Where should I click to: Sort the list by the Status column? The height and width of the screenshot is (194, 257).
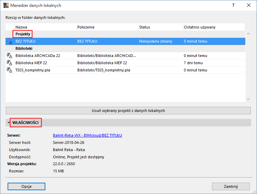pos(161,27)
